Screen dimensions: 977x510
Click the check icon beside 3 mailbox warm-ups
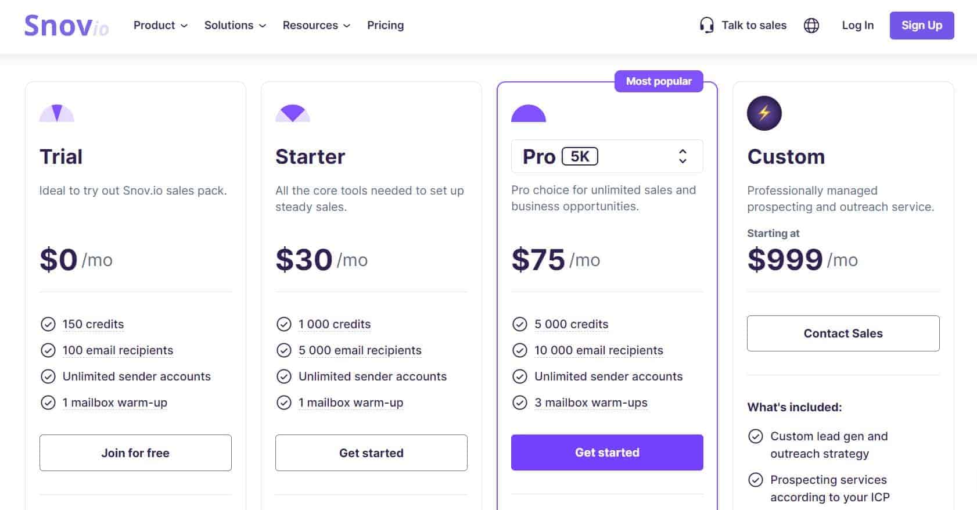[520, 403]
